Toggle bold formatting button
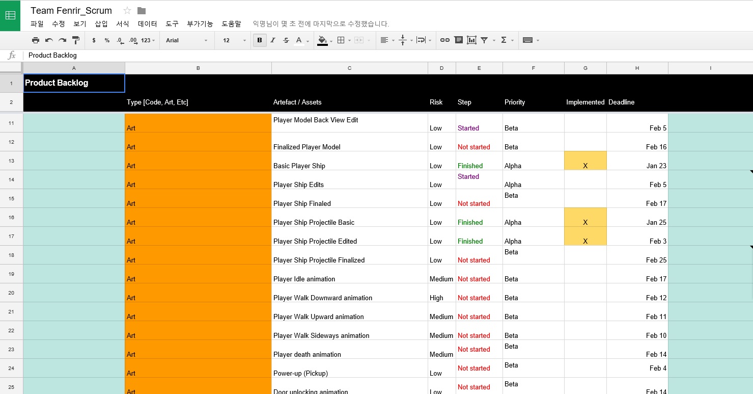The height and width of the screenshot is (394, 753). (260, 40)
